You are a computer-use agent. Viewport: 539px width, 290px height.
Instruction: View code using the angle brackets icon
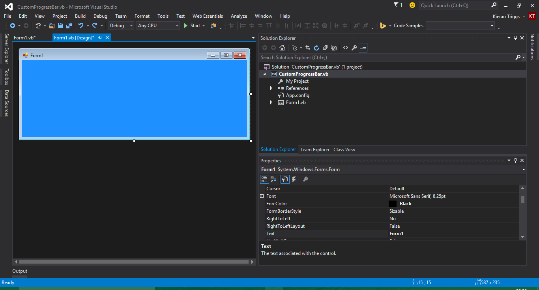click(346, 48)
